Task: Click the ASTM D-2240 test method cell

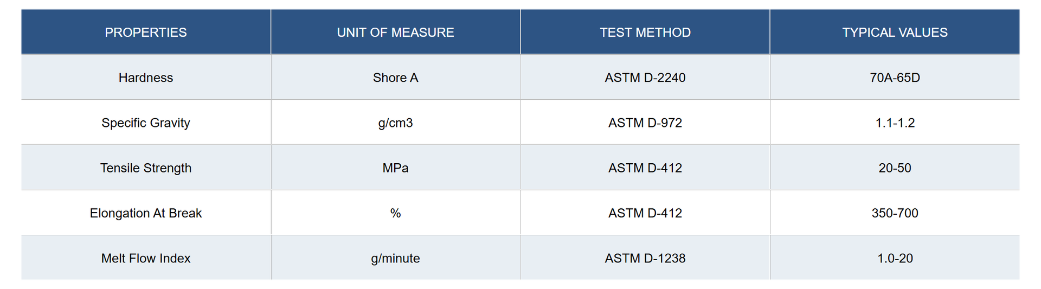Action: point(645,77)
